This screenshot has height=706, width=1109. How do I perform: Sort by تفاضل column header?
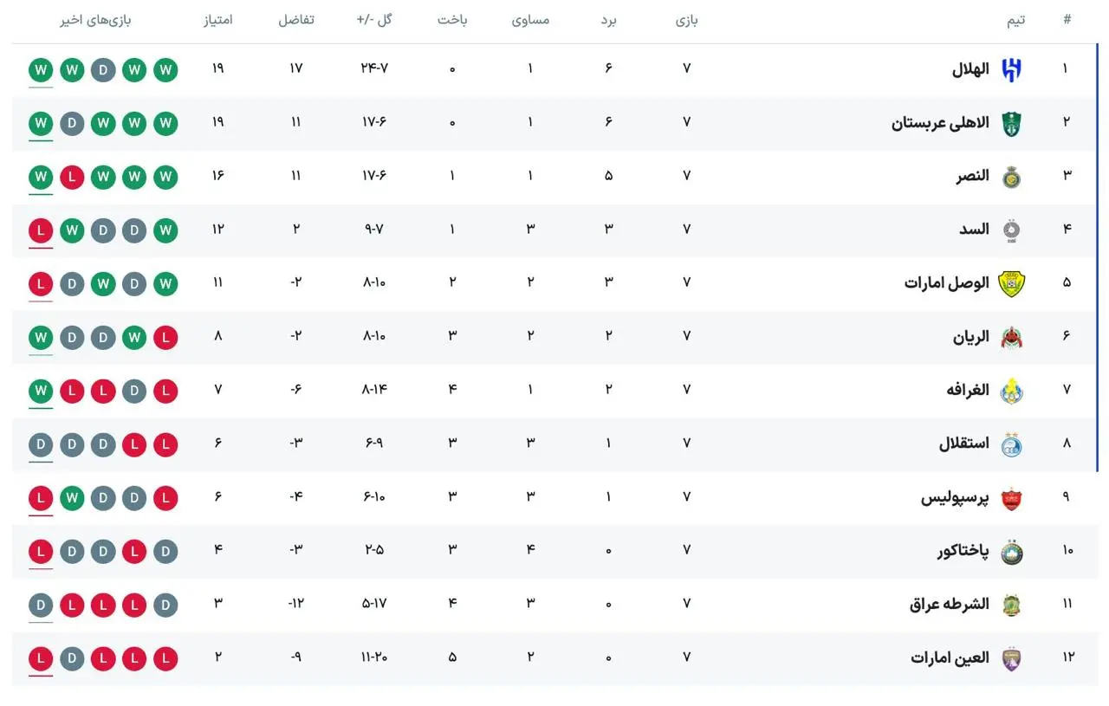(x=295, y=20)
